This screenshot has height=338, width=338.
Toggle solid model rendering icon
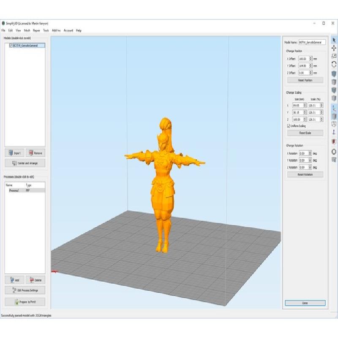tap(334, 117)
